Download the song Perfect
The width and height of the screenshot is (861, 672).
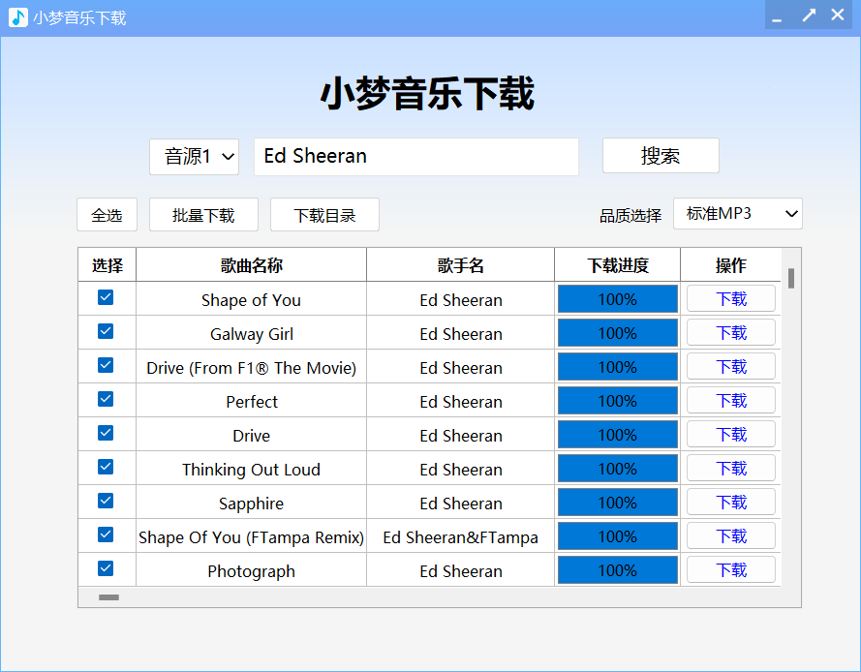(731, 400)
